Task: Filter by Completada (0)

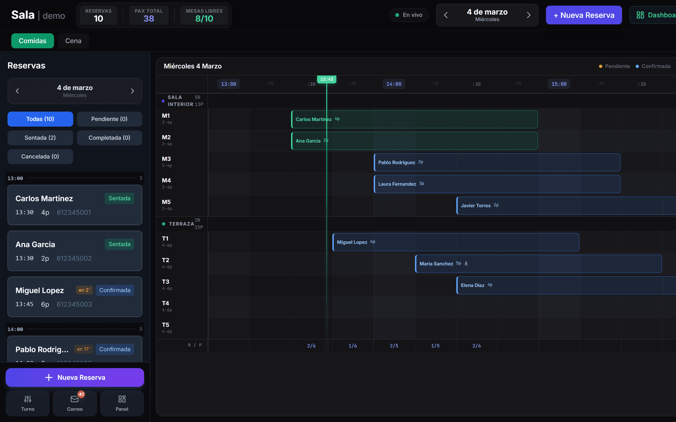Action: click(x=109, y=138)
